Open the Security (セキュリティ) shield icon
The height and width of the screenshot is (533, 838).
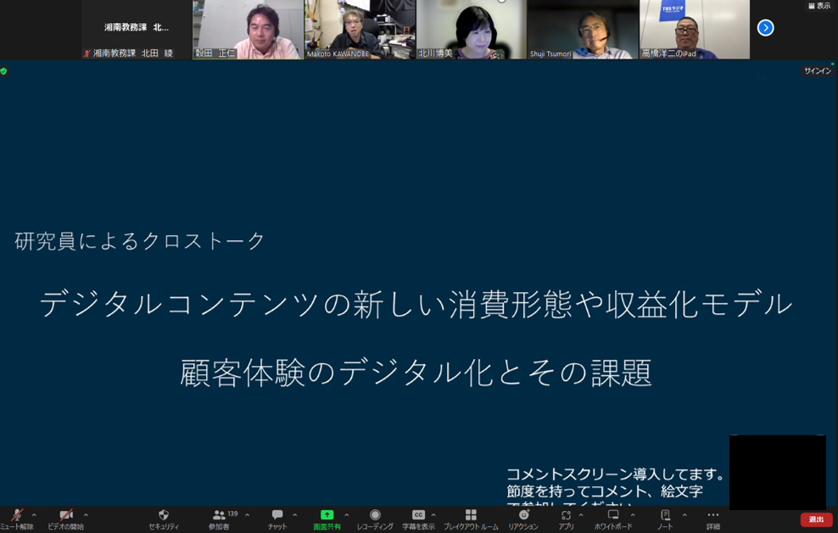(164, 517)
